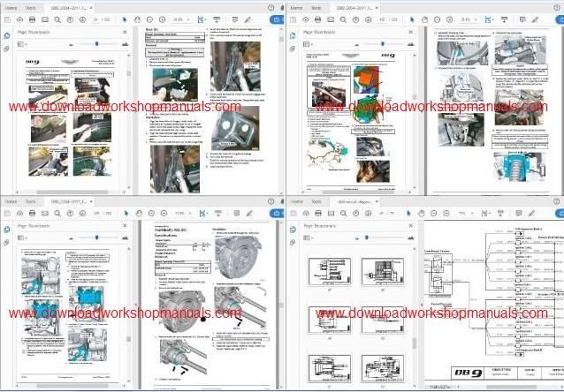Select the hand pan tool in top-left window
Viewport: 564px width, 392px height.
click(137, 19)
